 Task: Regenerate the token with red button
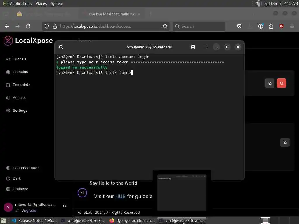click(281, 83)
